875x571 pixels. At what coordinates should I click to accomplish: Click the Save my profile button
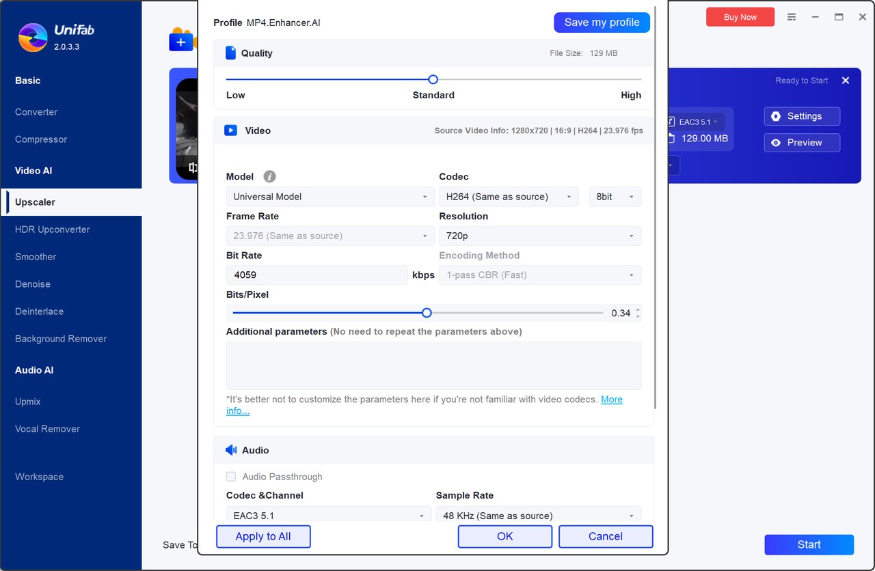pos(602,22)
